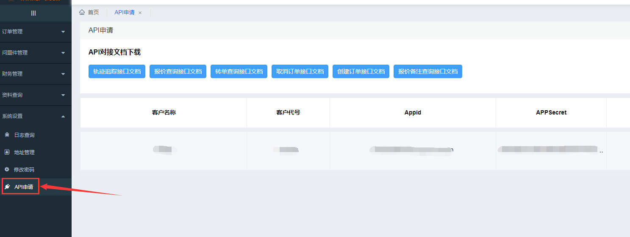Download 报价查询接口文档
This screenshot has width=630, height=237.
(x=178, y=71)
